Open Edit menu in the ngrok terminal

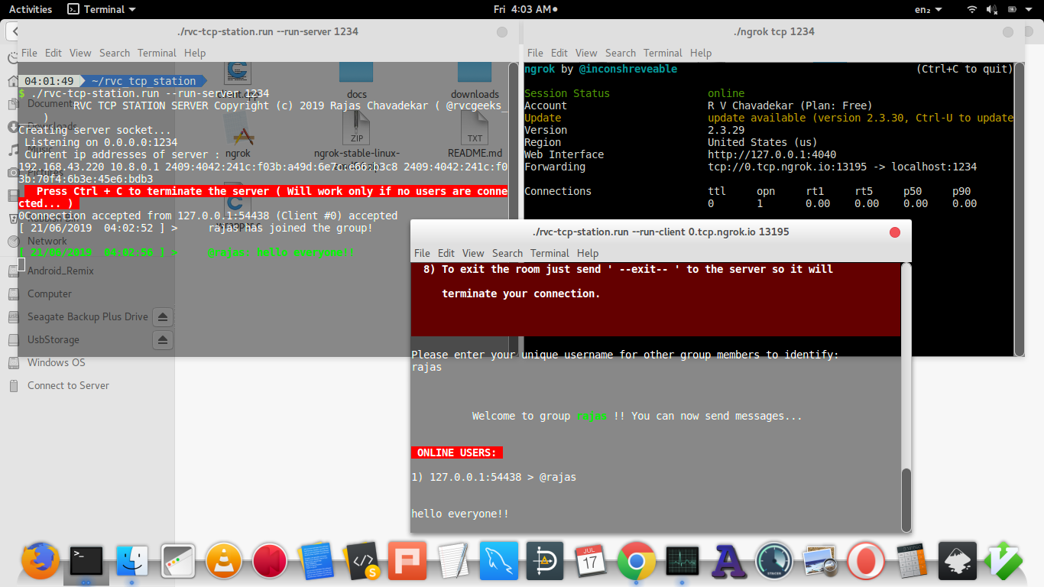point(559,53)
